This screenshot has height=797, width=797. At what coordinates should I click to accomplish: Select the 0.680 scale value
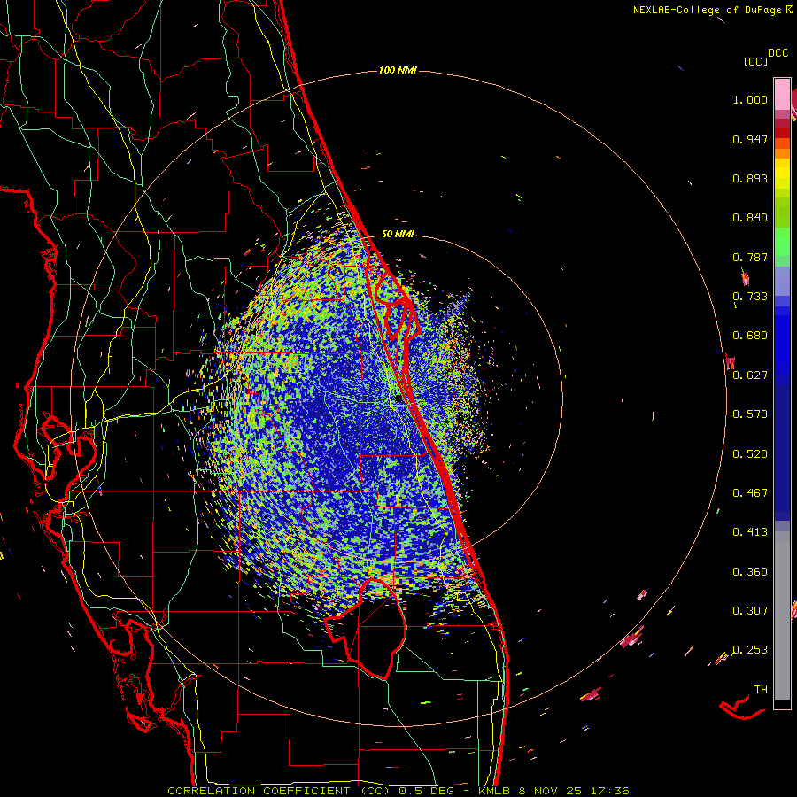pyautogui.click(x=750, y=336)
